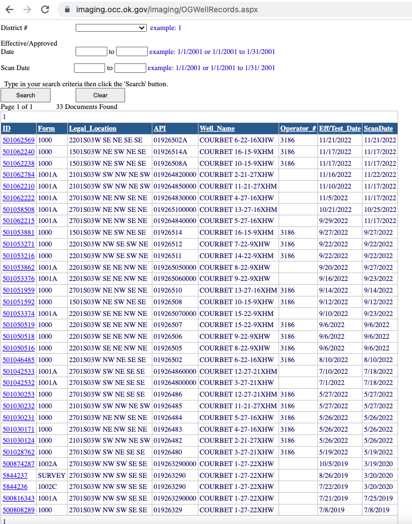The image size is (412, 524).
Task: Open document ID 501053216
Action: tap(19, 256)
